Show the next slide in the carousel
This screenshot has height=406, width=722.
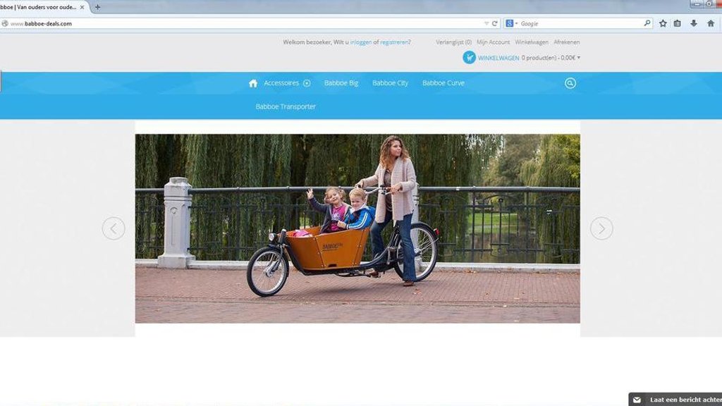601,228
